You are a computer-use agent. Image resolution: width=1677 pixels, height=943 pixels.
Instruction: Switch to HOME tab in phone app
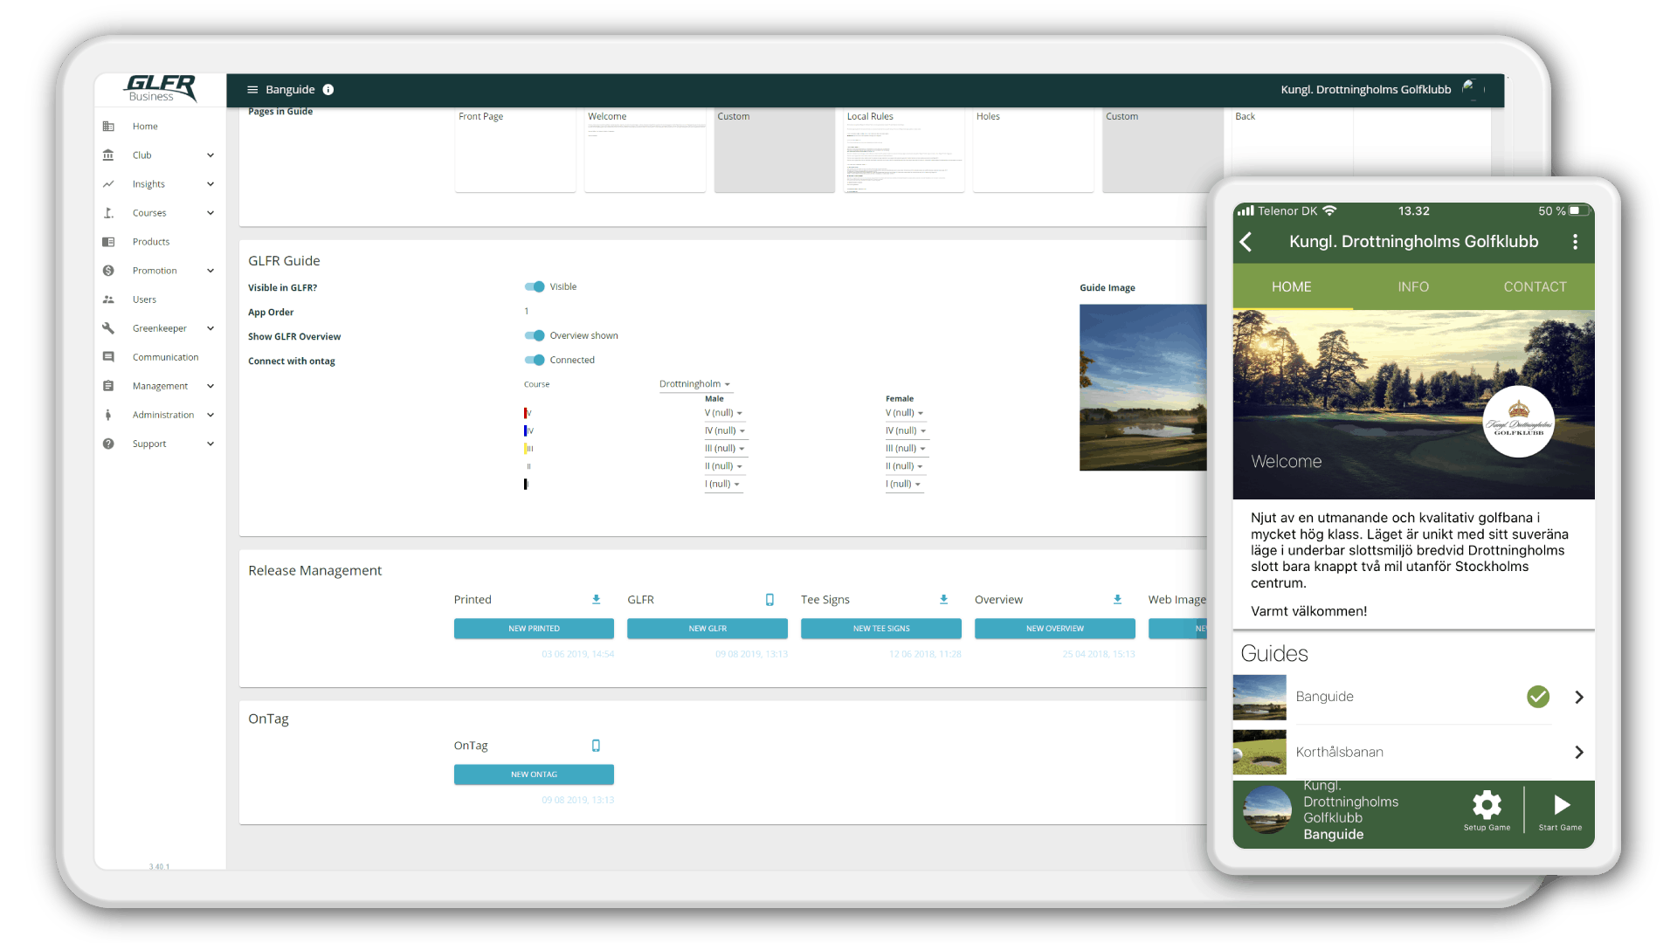[x=1292, y=286]
